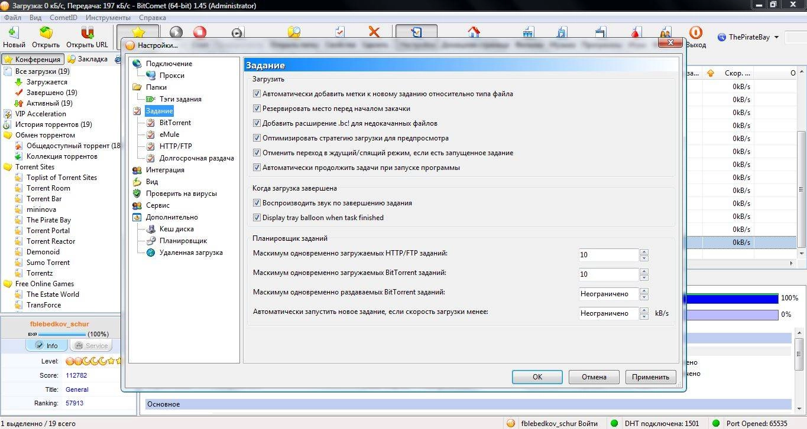
Task: Increase maximum simultaneously seeding BitTorrent tasks
Action: pyautogui.click(x=644, y=291)
